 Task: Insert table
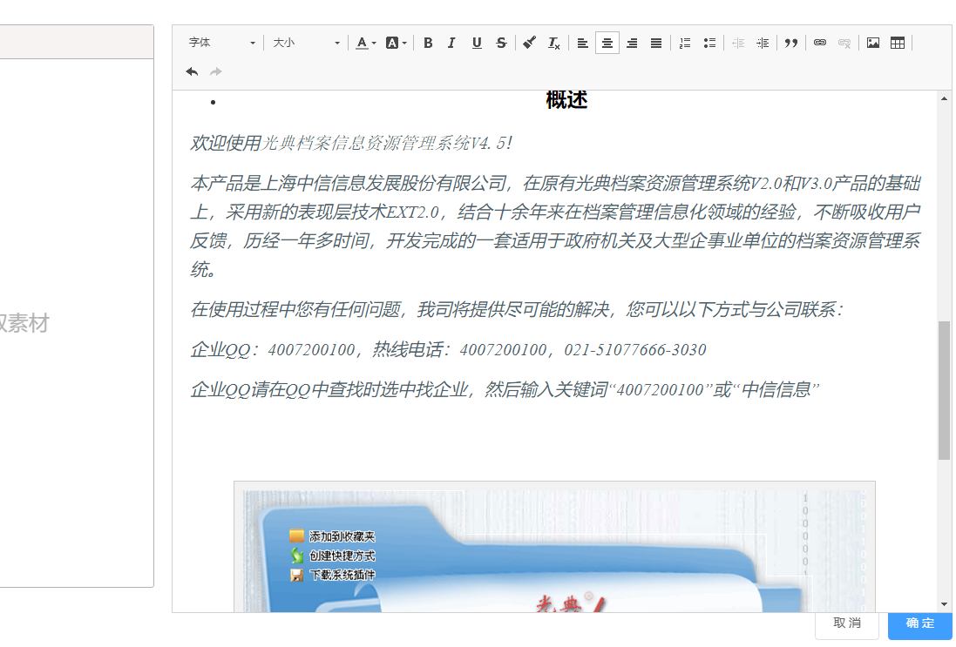pyautogui.click(x=898, y=43)
